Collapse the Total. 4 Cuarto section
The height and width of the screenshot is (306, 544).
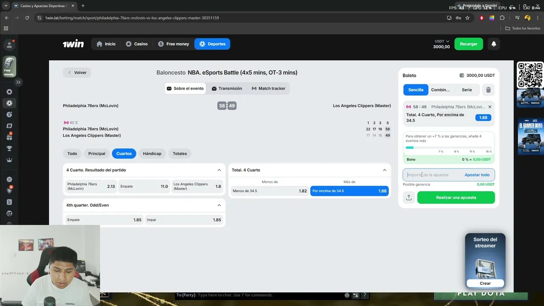tap(385, 170)
